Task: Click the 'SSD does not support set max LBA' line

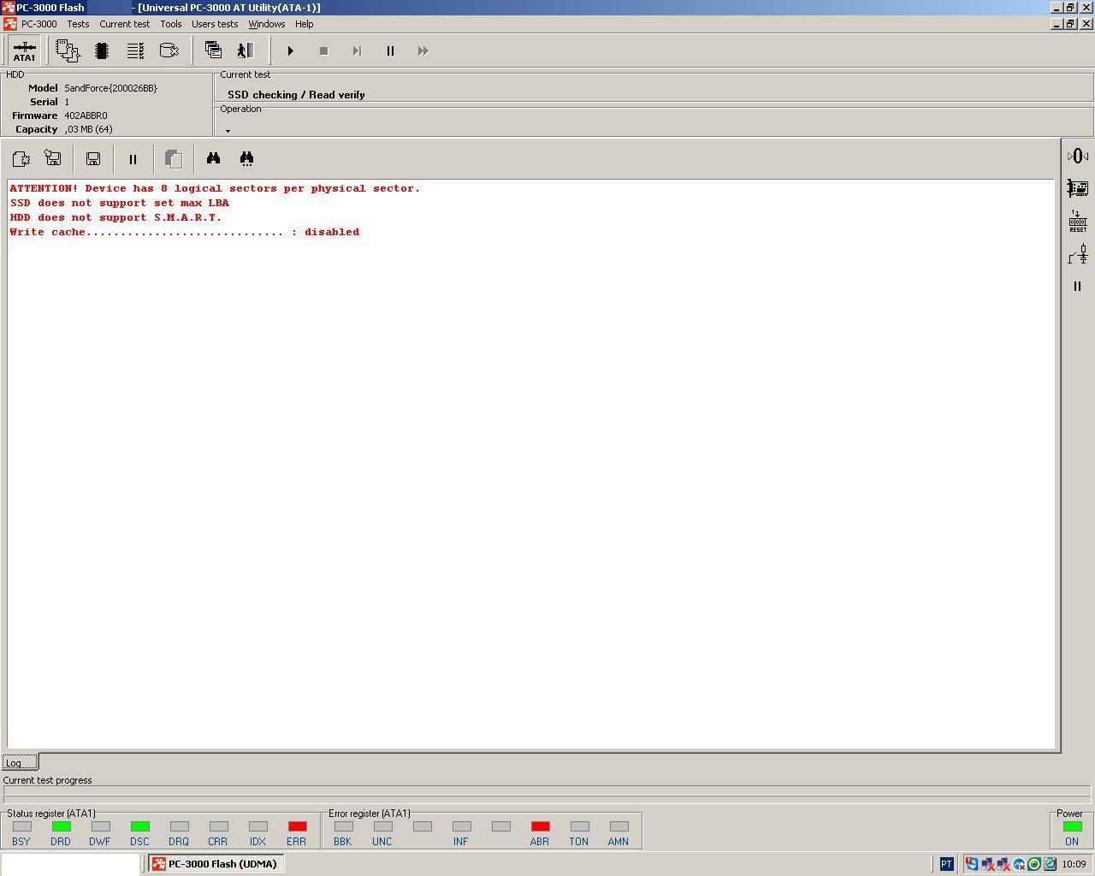Action: [120, 203]
